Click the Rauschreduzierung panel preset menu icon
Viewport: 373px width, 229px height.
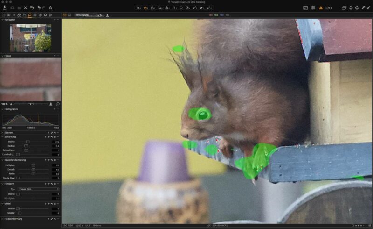tap(55, 160)
